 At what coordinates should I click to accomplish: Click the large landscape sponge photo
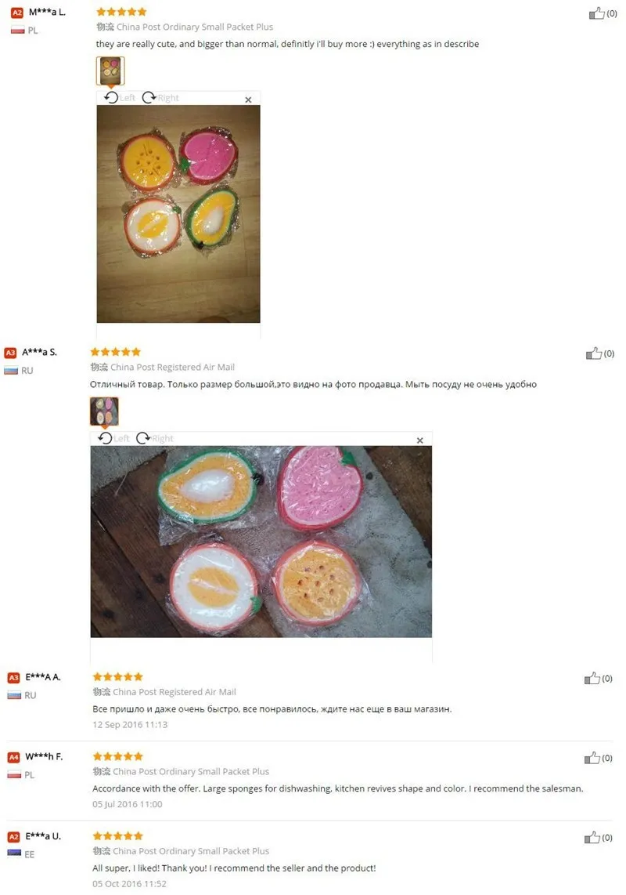pos(261,542)
